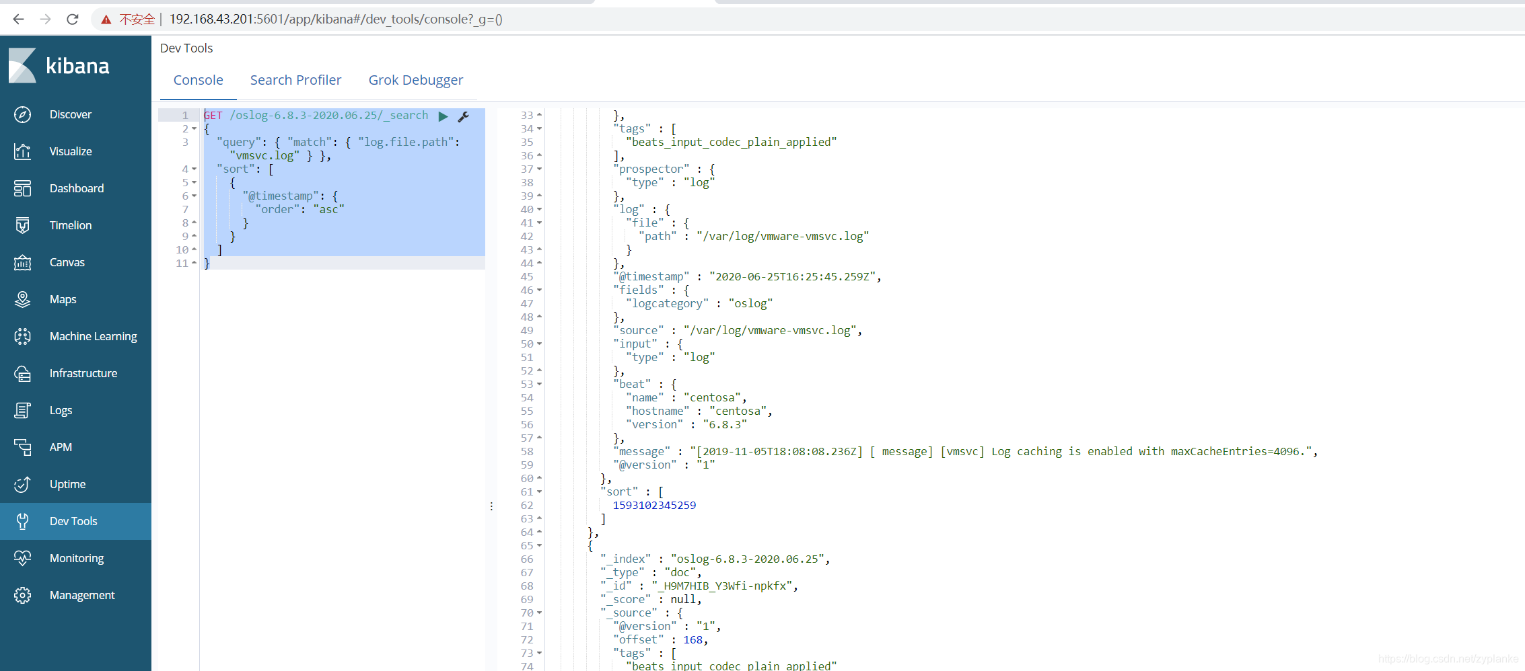Collapse fields fold at line 46
Image resolution: width=1525 pixels, height=671 pixels.
(x=539, y=290)
